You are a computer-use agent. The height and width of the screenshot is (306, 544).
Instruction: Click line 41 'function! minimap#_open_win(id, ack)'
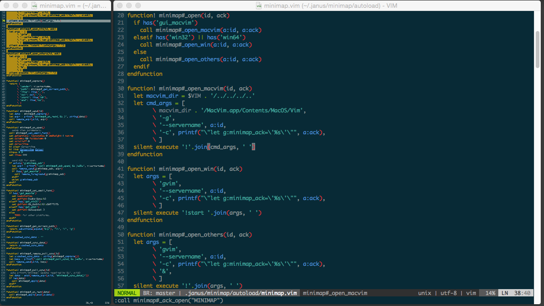(185, 169)
